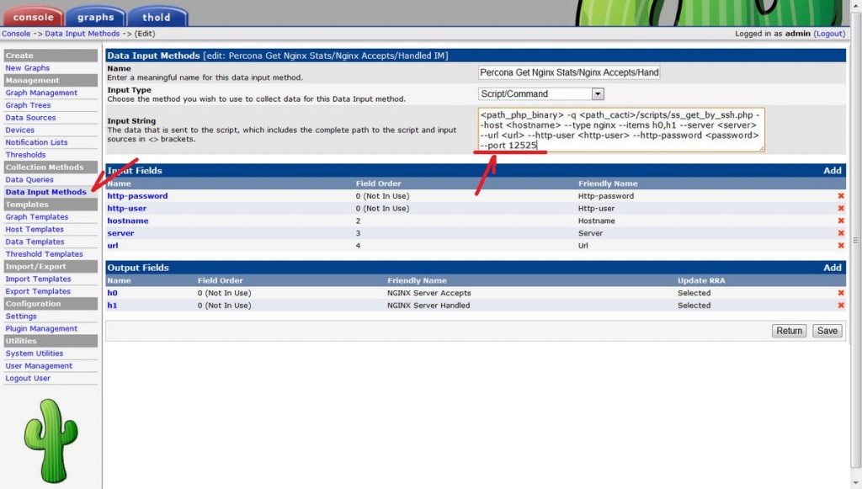Click Add link in Input Fields header
The width and height of the screenshot is (862, 489).
[832, 171]
